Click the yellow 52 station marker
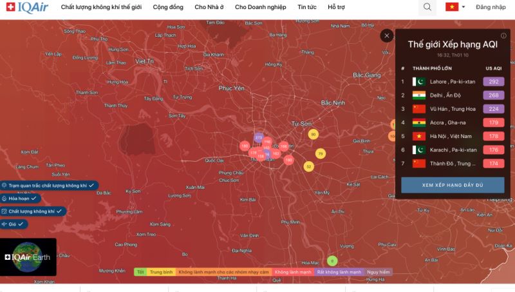The image size is (515, 292). click(308, 167)
